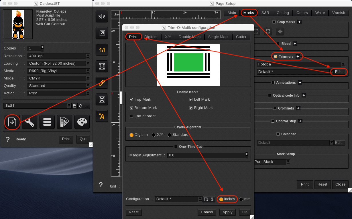Switch to the Digitrim tab
This screenshot has width=352, height=219.
click(151, 37)
